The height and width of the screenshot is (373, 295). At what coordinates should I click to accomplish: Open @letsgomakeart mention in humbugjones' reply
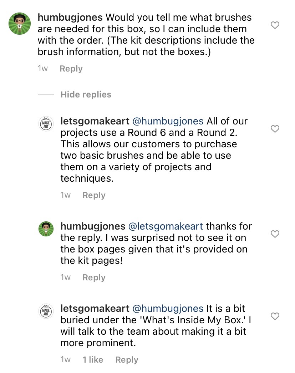(166, 226)
